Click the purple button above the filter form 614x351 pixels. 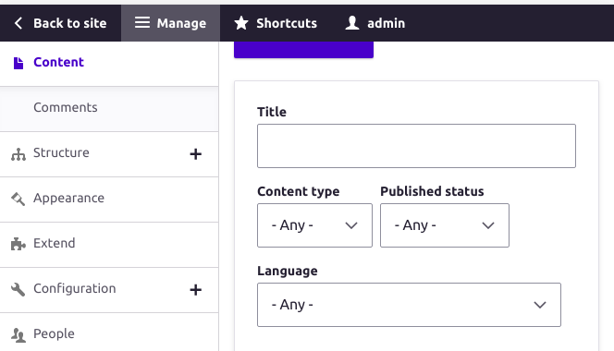(303, 50)
